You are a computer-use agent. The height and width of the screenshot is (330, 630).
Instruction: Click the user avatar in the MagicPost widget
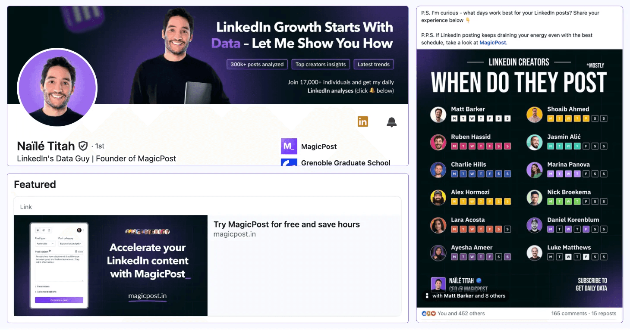pyautogui.click(x=79, y=230)
